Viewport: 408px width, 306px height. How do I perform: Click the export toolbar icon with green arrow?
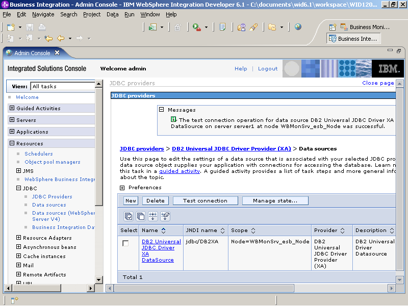coord(152,27)
